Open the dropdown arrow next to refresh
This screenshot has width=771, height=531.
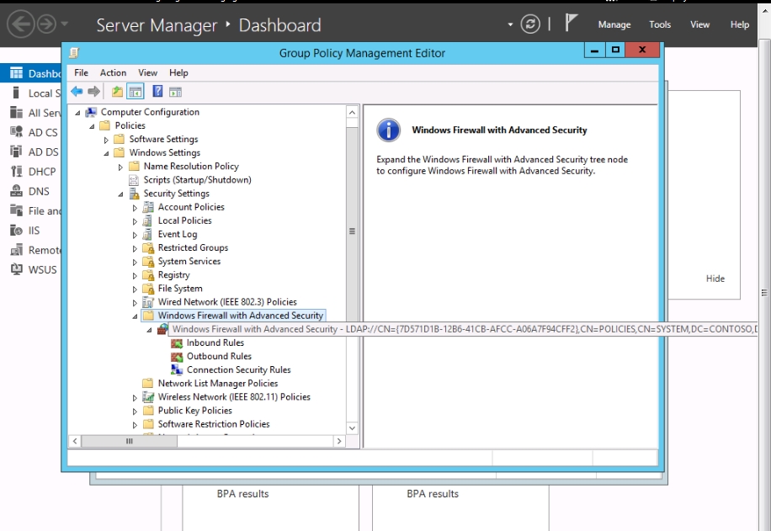510,24
